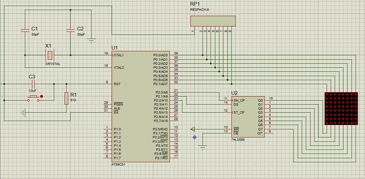365x179 pixels.
Task: Click the 74LS595 part name label
Action: 238,140
